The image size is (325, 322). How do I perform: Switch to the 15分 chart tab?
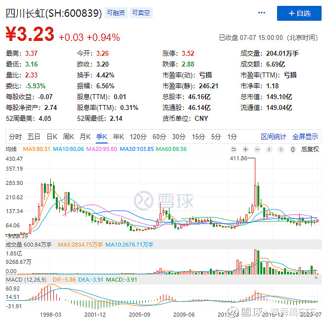pyautogui.click(x=198, y=137)
